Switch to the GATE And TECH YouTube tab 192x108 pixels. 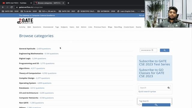point(16,3)
